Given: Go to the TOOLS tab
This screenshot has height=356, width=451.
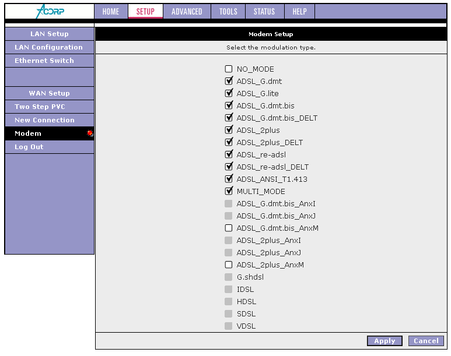Looking at the screenshot, I should 228,12.
